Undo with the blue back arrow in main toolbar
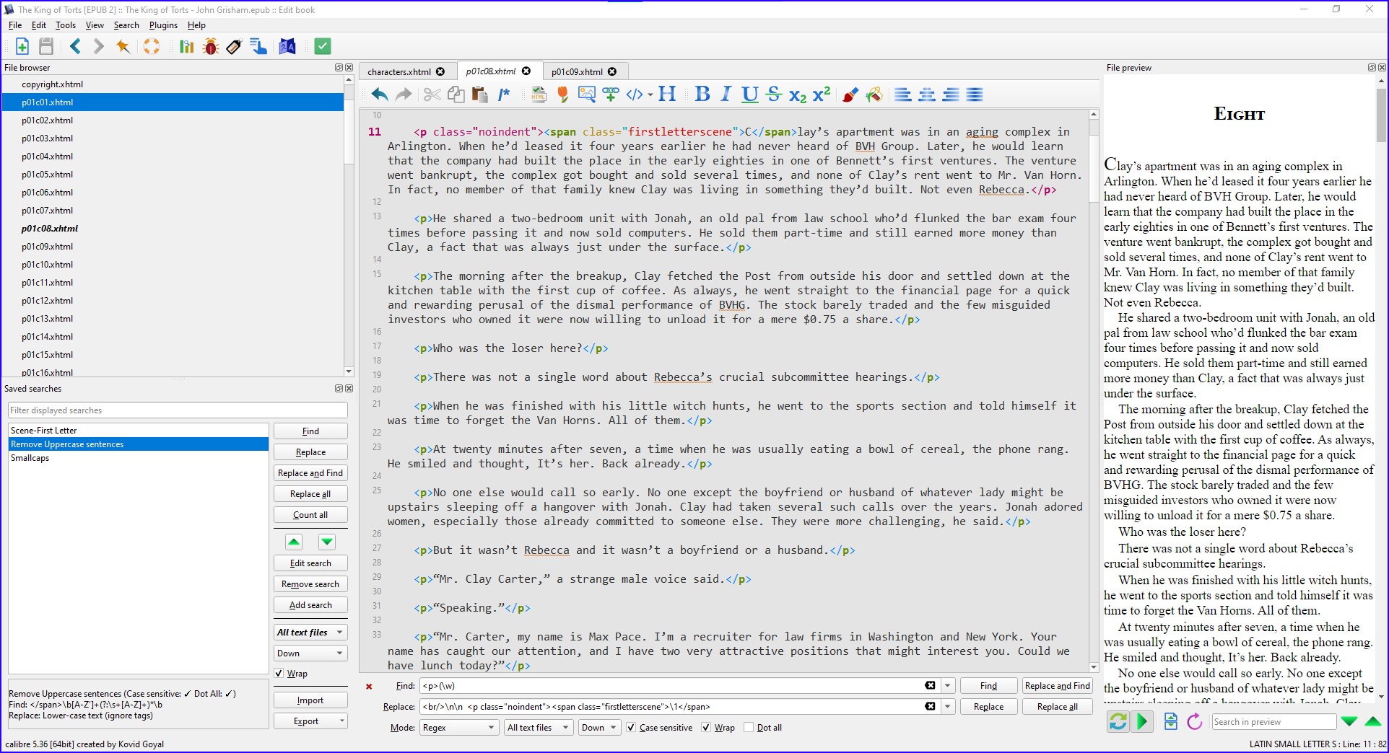1389x753 pixels. [x=75, y=46]
